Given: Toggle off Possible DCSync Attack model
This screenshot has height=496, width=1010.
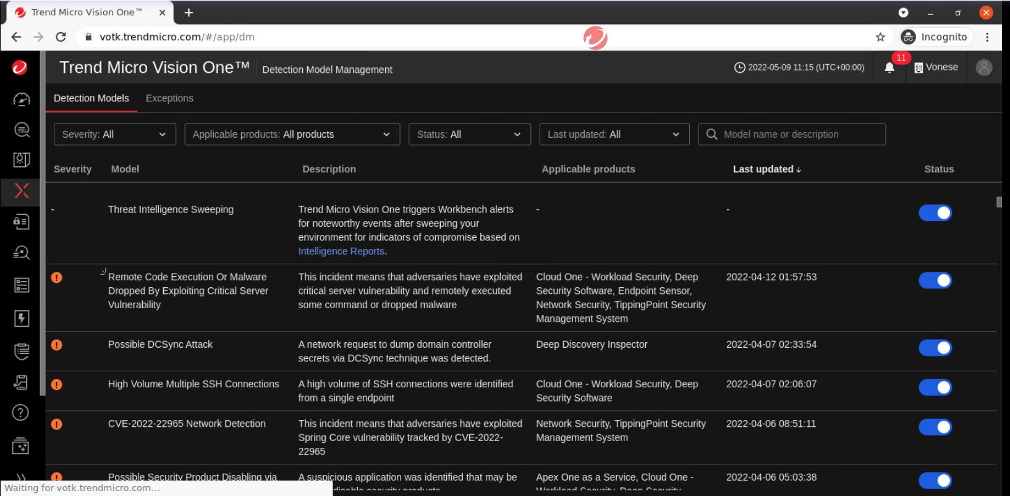Looking at the screenshot, I should pos(935,348).
